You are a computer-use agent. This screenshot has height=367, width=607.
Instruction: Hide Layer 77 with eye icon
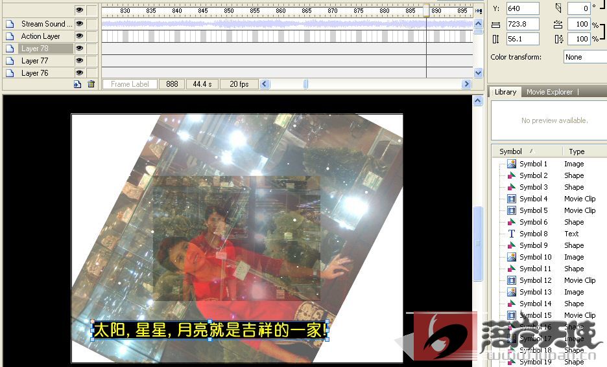pyautogui.click(x=79, y=60)
